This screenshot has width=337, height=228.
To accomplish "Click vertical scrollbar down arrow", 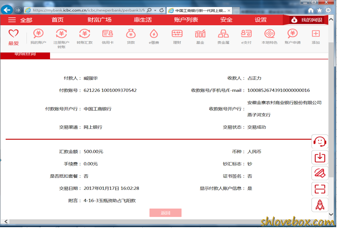I will pos(331,214).
